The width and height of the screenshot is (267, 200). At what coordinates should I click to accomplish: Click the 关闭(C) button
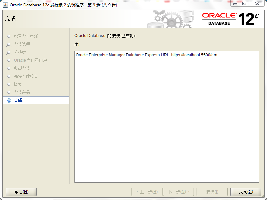pos(246,192)
